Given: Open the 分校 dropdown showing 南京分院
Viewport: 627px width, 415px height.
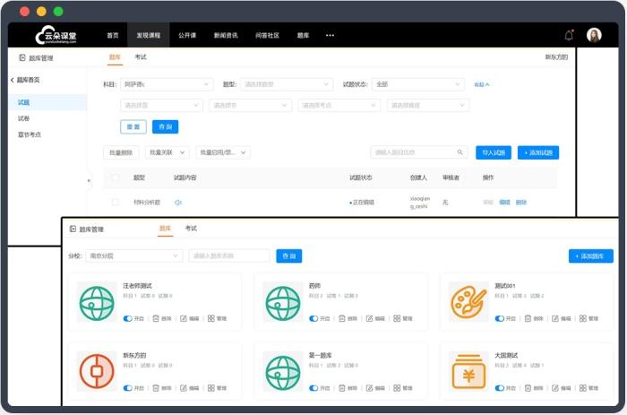Looking at the screenshot, I should [134, 255].
